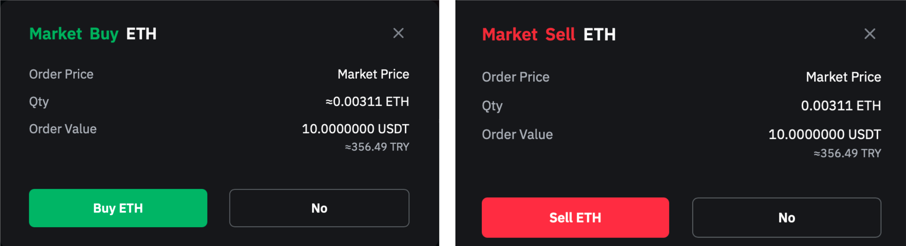The width and height of the screenshot is (906, 246).
Task: Click the Market Buy ETH title
Action: (x=93, y=34)
